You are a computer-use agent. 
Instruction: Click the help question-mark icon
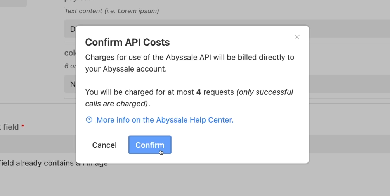(89, 120)
